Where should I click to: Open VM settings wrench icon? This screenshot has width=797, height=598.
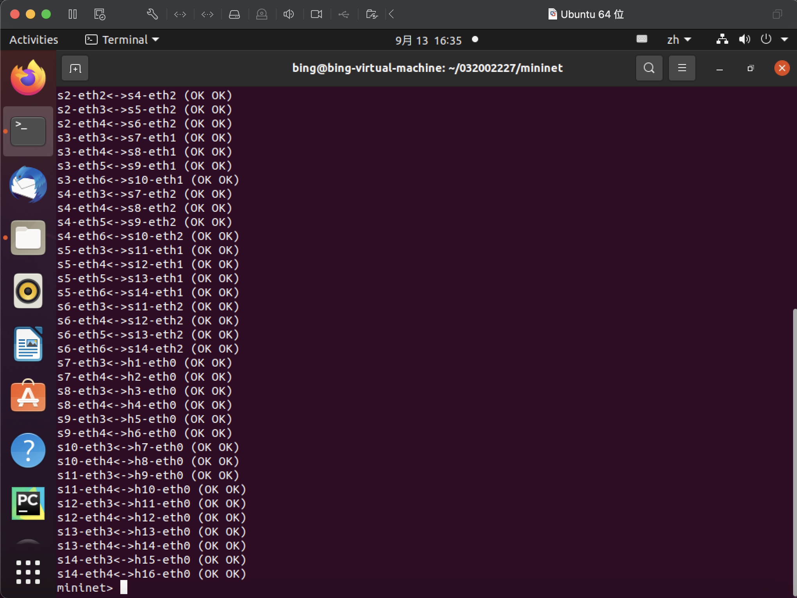coord(152,14)
